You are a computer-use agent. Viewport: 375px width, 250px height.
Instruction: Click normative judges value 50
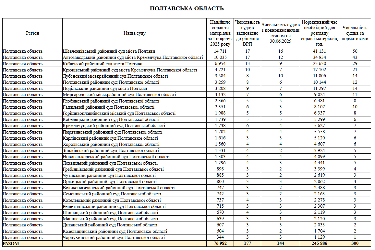coord(355,51)
